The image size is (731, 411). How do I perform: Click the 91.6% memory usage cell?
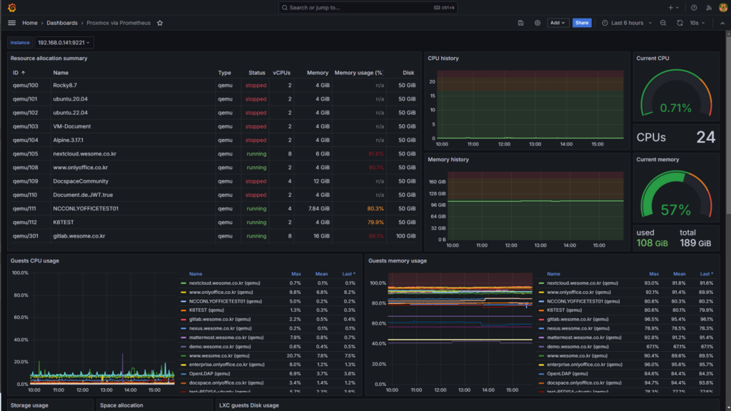(x=375, y=154)
